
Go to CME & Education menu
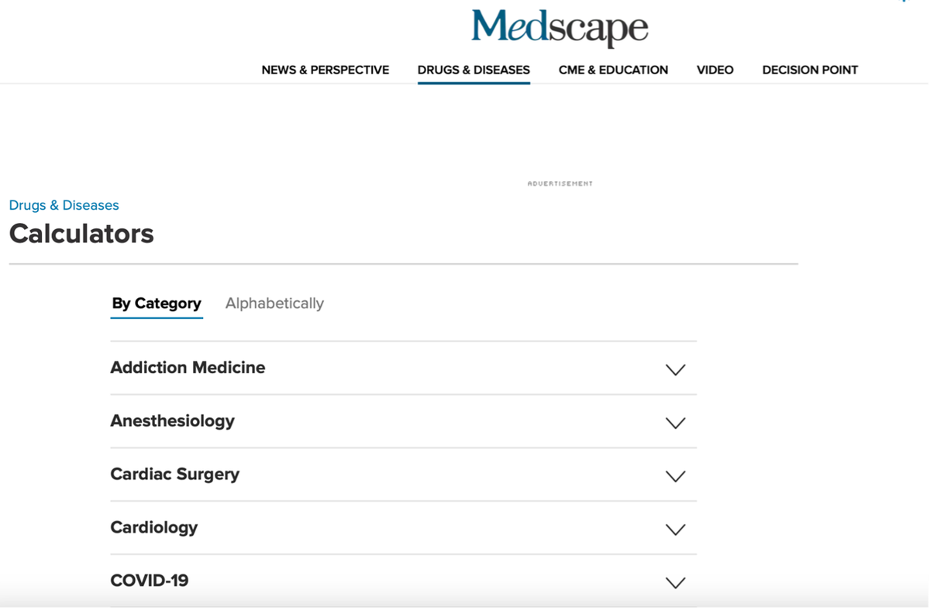613,70
